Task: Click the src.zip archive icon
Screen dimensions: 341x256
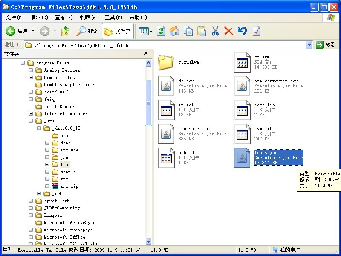Action: [55, 186]
